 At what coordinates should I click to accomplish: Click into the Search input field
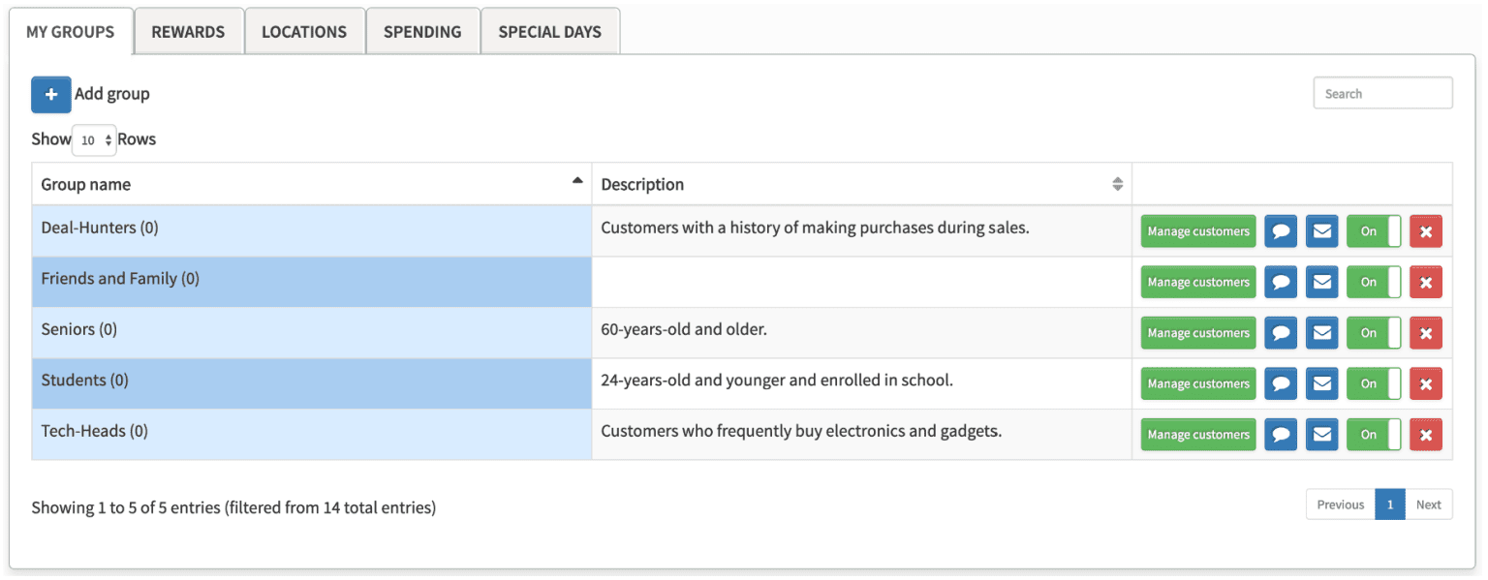click(1381, 94)
